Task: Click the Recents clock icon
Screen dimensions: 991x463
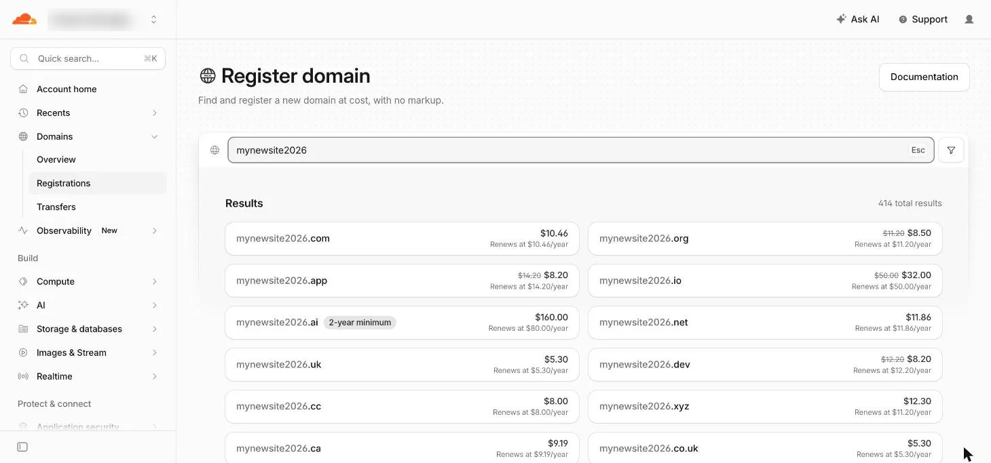Action: point(23,113)
